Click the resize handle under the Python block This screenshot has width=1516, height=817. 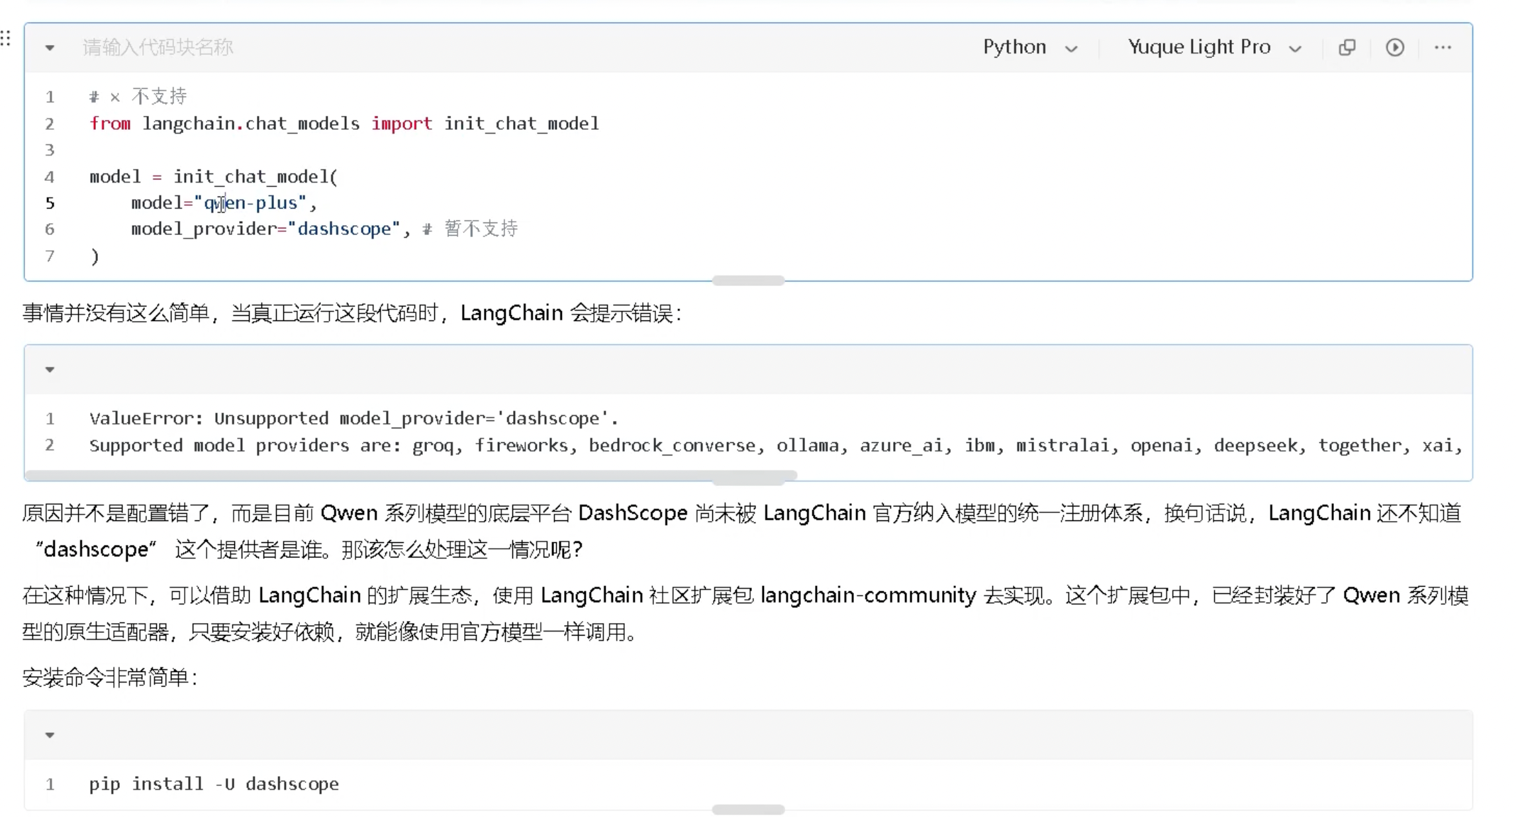coord(748,281)
